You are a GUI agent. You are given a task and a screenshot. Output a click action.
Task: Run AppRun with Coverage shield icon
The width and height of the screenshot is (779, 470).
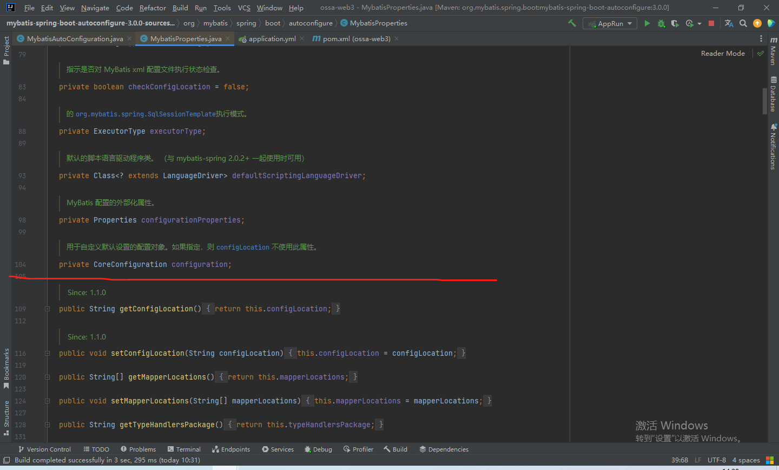[x=675, y=23]
